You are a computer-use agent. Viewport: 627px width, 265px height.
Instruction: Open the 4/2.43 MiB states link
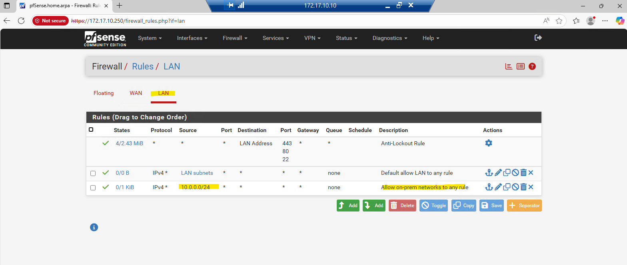(130, 143)
